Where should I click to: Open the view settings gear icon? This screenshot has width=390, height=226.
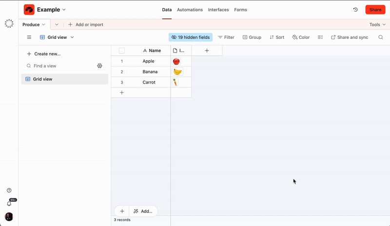[x=100, y=66]
